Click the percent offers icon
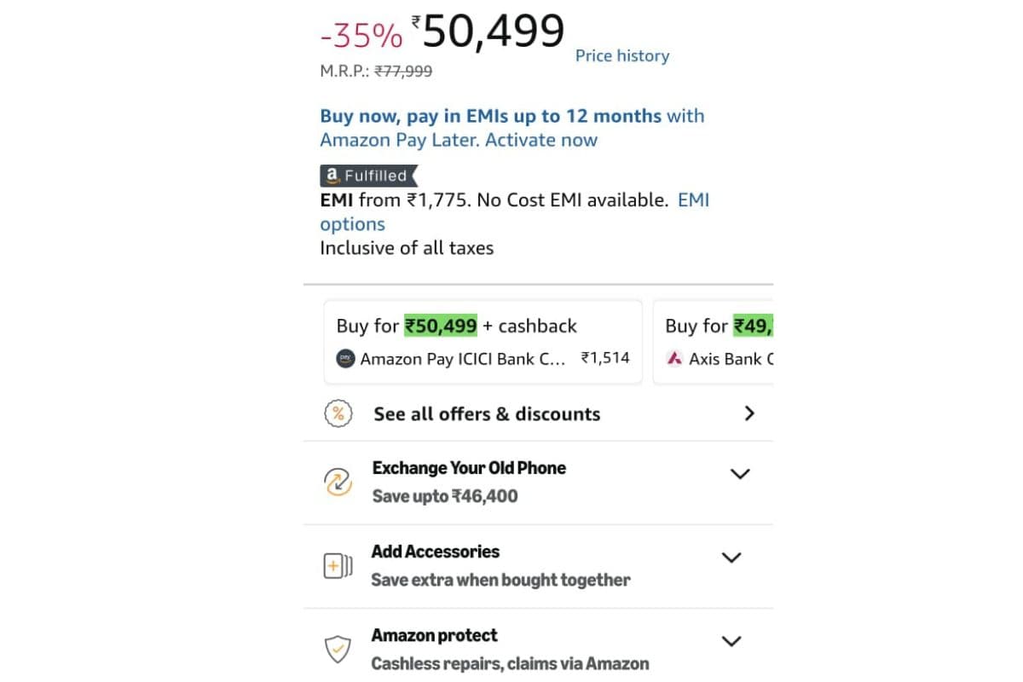Screen dimensions: 1023x682 (x=338, y=414)
